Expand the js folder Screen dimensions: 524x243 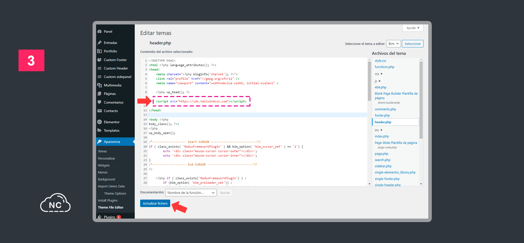(378, 81)
